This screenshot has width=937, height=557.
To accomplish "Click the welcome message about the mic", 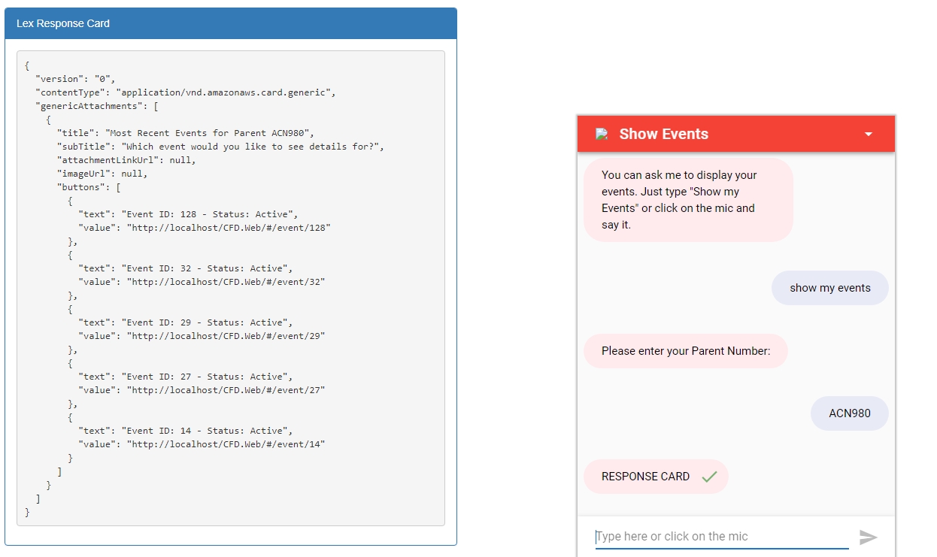I will pyautogui.click(x=687, y=199).
